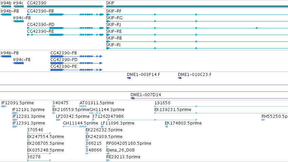The height and width of the screenshot is (162, 288).
Task: Select protein Ir94b-PB label
Action: coord(10,53)
